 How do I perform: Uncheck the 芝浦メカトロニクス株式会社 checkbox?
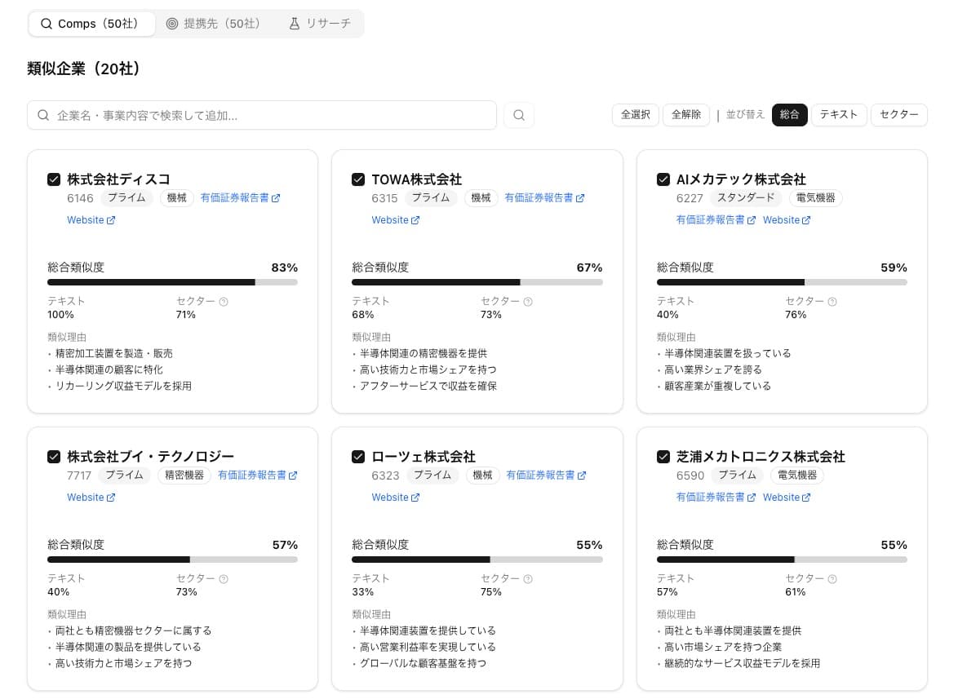[663, 457]
